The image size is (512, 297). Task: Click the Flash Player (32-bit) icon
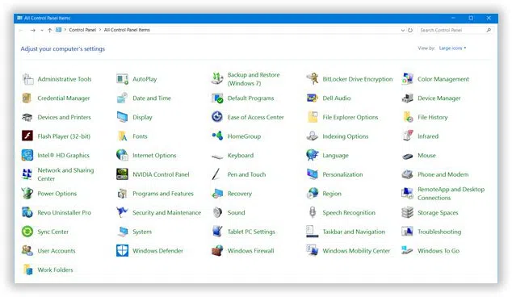point(27,136)
